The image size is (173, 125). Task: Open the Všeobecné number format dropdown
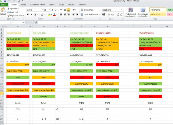click(x=122, y=10)
